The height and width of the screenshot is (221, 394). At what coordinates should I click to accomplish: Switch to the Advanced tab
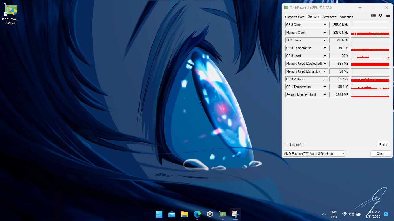329,17
